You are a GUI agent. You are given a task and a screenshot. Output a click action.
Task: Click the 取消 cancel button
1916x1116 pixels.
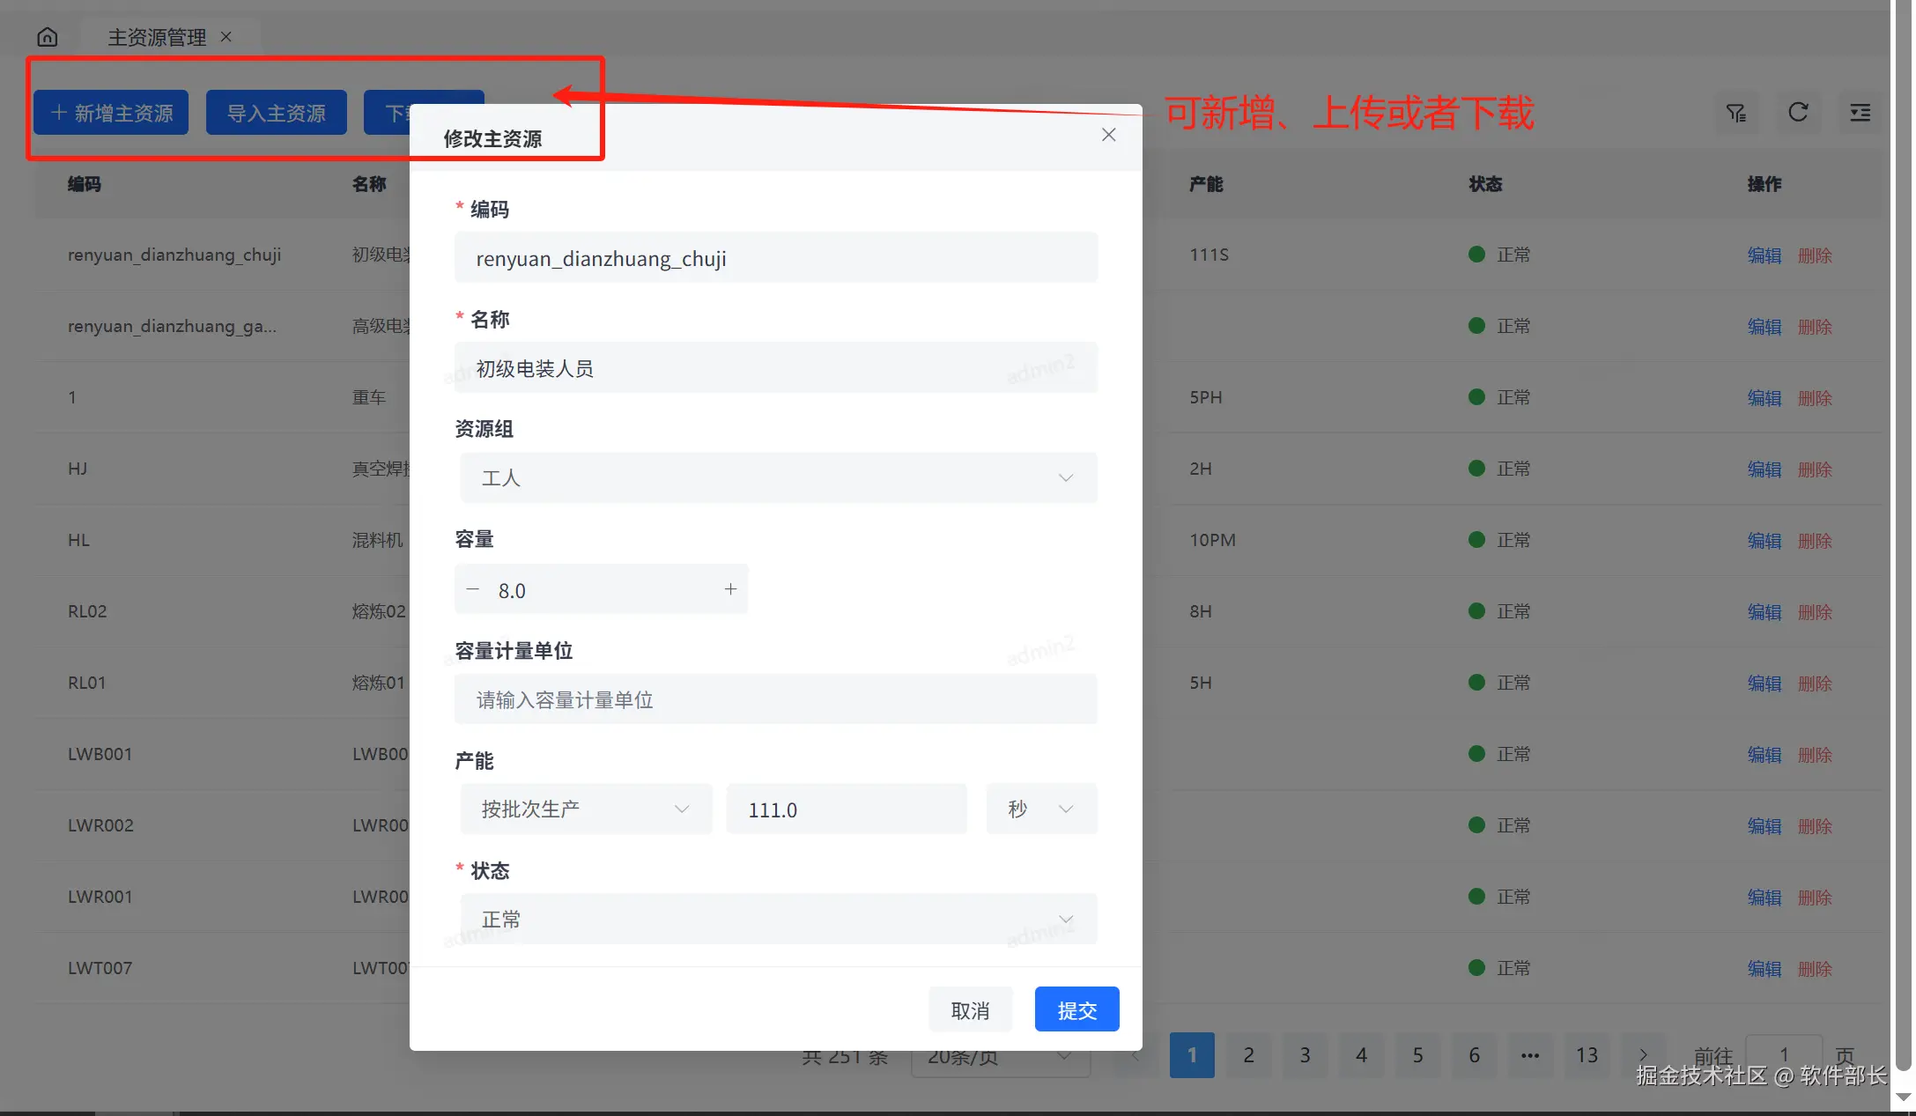(x=970, y=1009)
